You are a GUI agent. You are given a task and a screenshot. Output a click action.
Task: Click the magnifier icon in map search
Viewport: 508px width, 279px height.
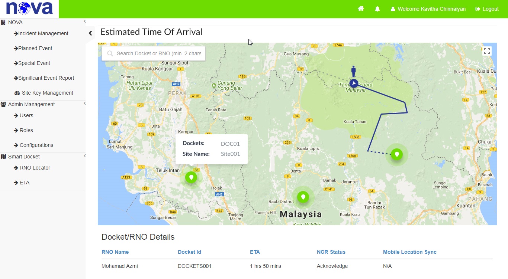tap(110, 53)
